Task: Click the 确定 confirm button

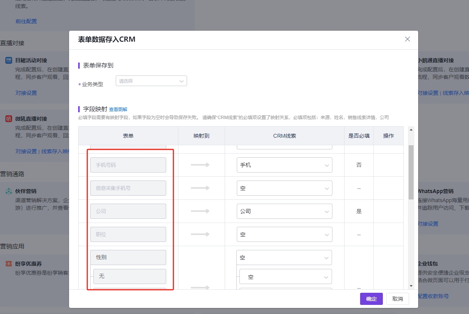Action: [371, 299]
